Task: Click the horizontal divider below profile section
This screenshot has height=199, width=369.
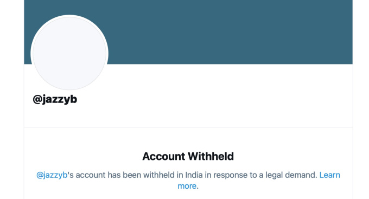Action: pyautogui.click(x=188, y=127)
